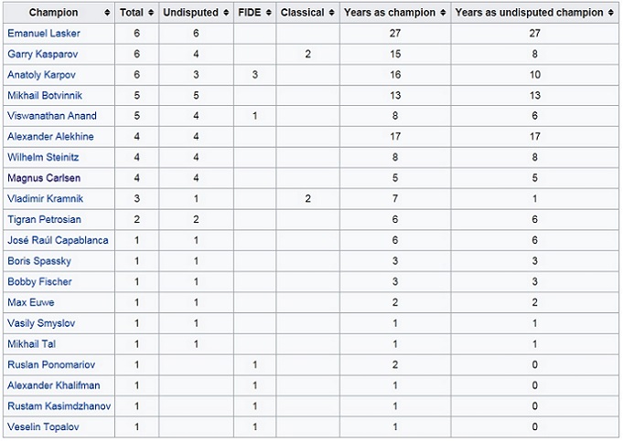This screenshot has height=441, width=623.
Task: Click FIDE column sort arrows
Action: (267, 13)
